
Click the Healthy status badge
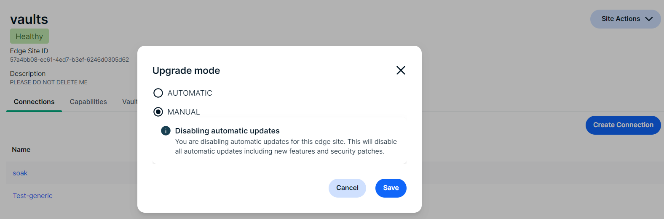[29, 36]
